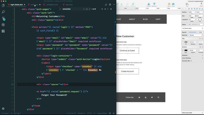Open the Extensions icon in activity bar
The height and width of the screenshot is (115, 204).
3,31
